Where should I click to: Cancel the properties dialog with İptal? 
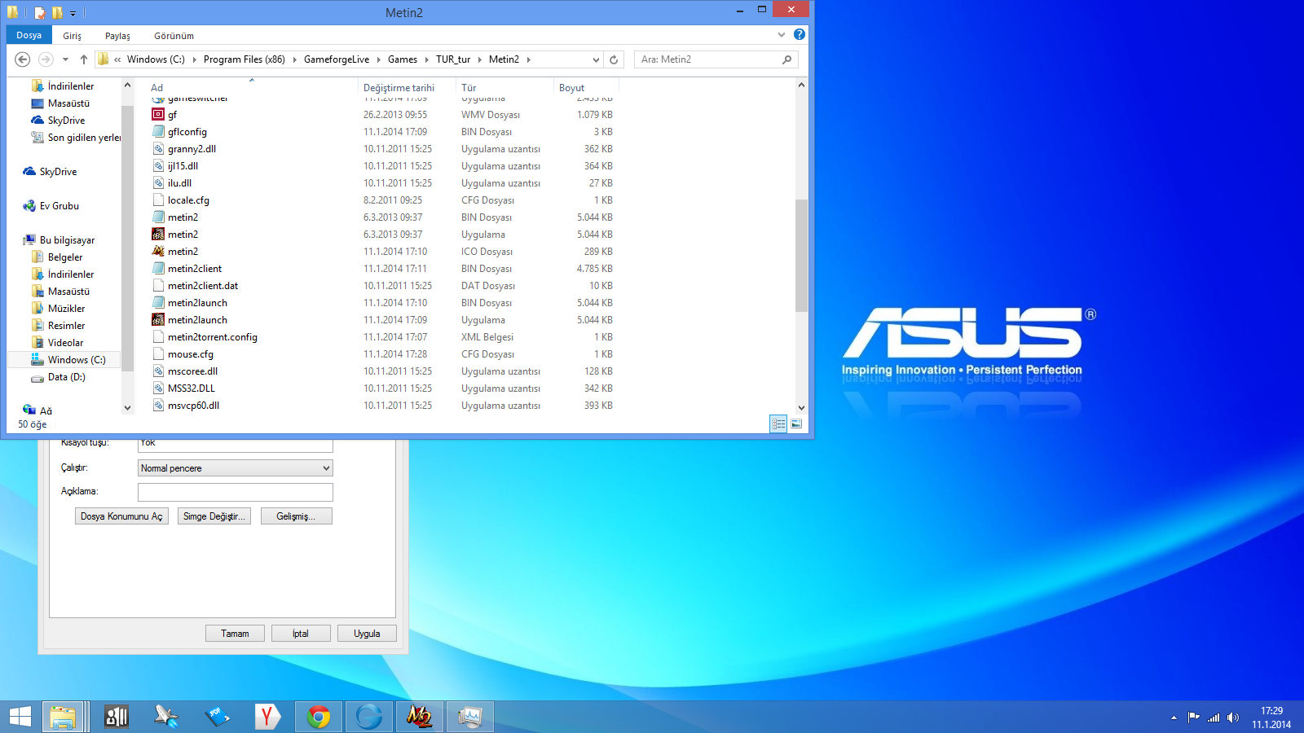pyautogui.click(x=301, y=634)
